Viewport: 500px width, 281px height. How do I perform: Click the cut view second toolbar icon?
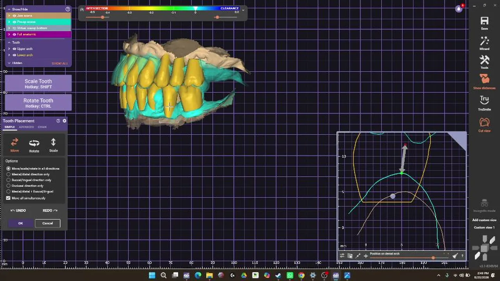[x=350, y=256]
